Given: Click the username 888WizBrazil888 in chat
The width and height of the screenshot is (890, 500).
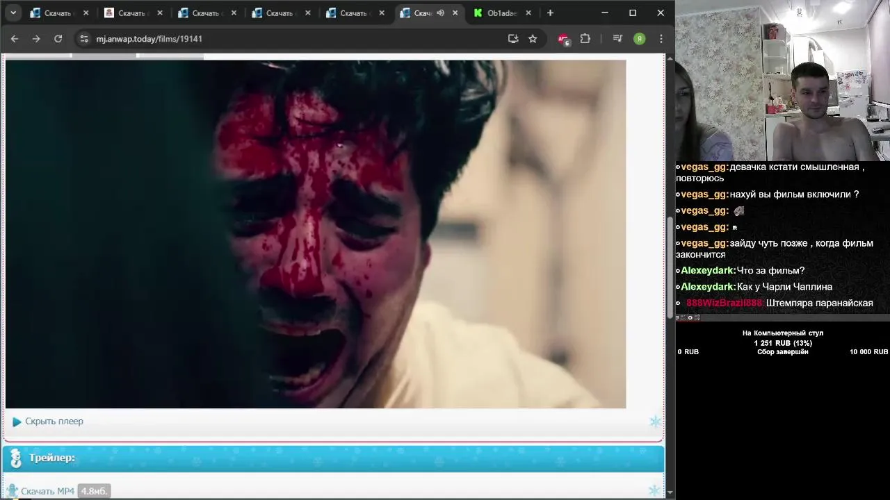Looking at the screenshot, I should click(x=725, y=303).
